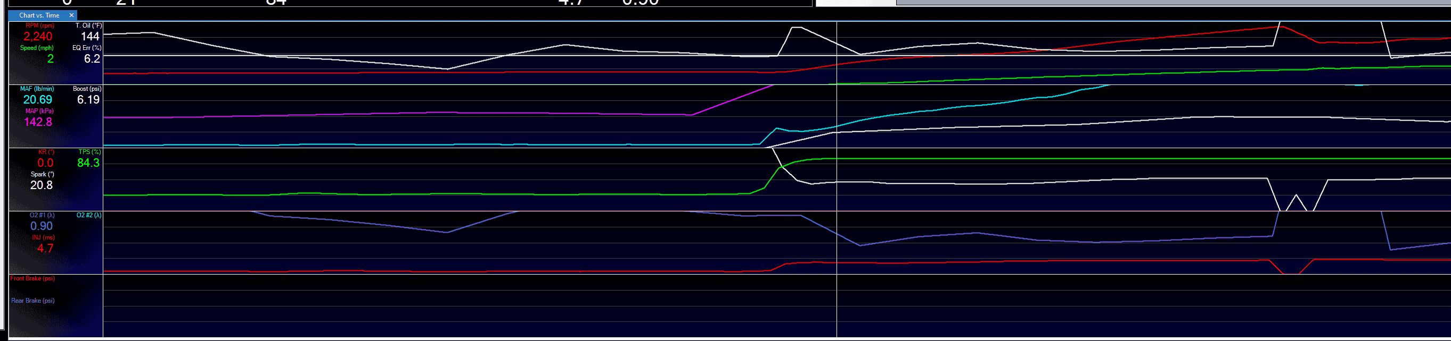Select the RPM (rpm) channel label
The height and width of the screenshot is (341, 1451).
tap(39, 26)
